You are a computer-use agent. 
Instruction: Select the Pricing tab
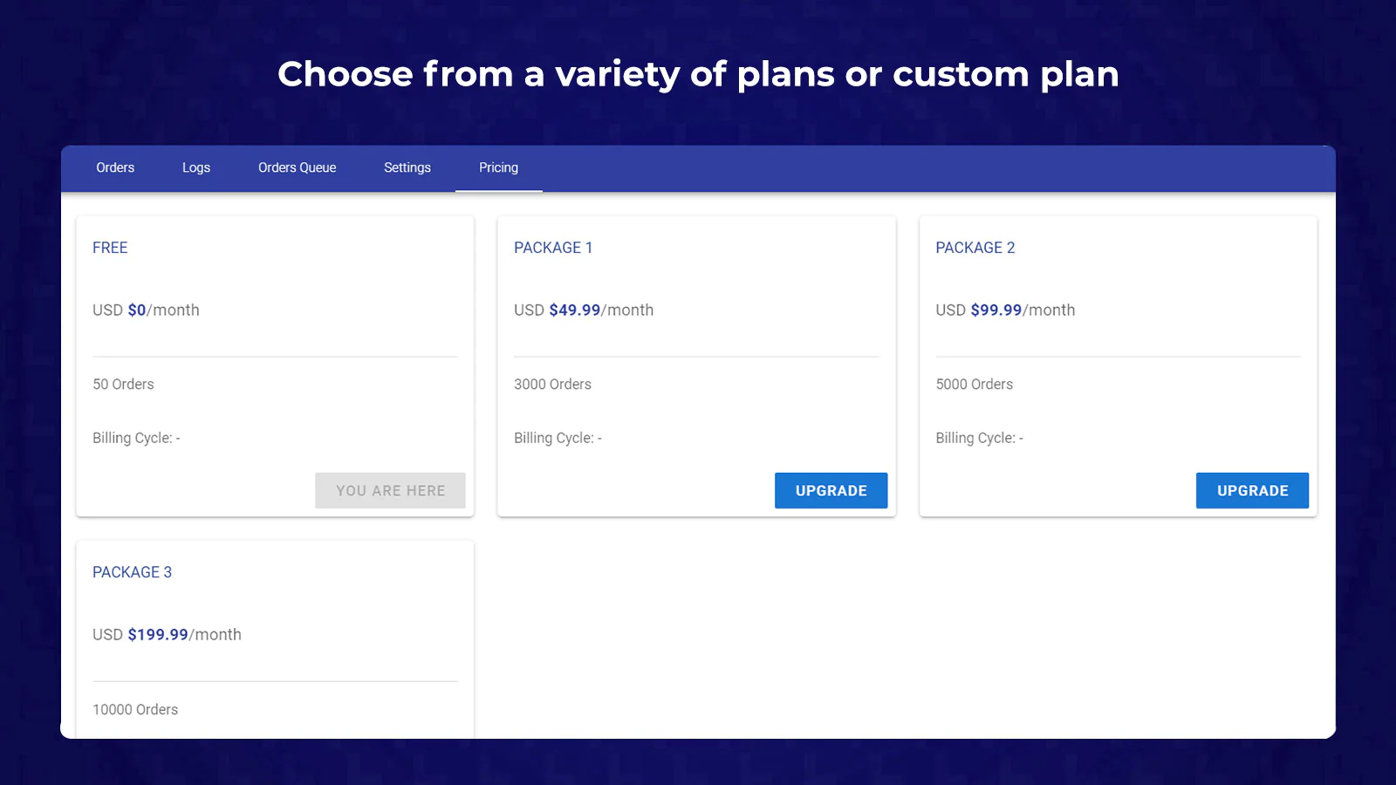point(498,167)
